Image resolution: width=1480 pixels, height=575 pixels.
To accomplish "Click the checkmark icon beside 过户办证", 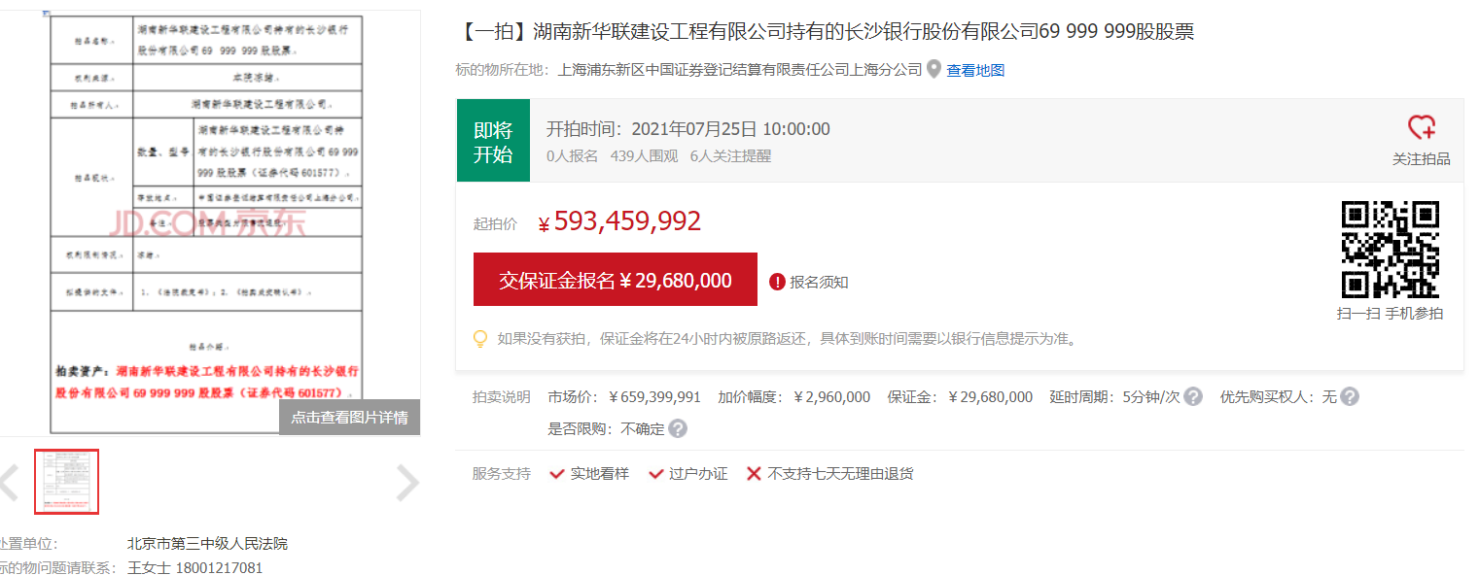I will tap(655, 474).
